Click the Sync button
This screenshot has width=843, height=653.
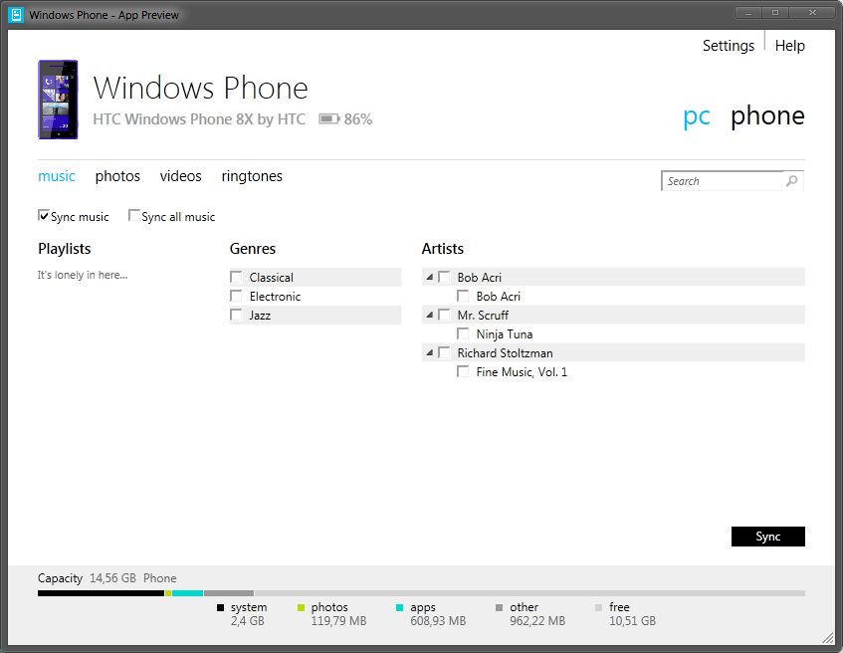(767, 537)
